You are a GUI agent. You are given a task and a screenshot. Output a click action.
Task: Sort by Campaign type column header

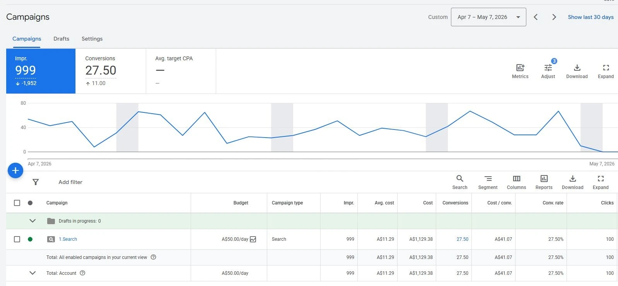(287, 203)
